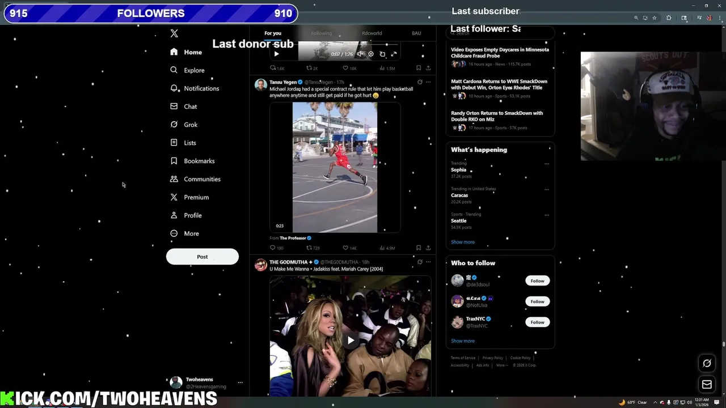Expand the More menu in the sidebar
This screenshot has height=408, width=726.
pyautogui.click(x=184, y=233)
